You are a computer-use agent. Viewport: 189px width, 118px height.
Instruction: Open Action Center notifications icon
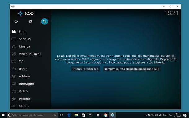(185, 115)
